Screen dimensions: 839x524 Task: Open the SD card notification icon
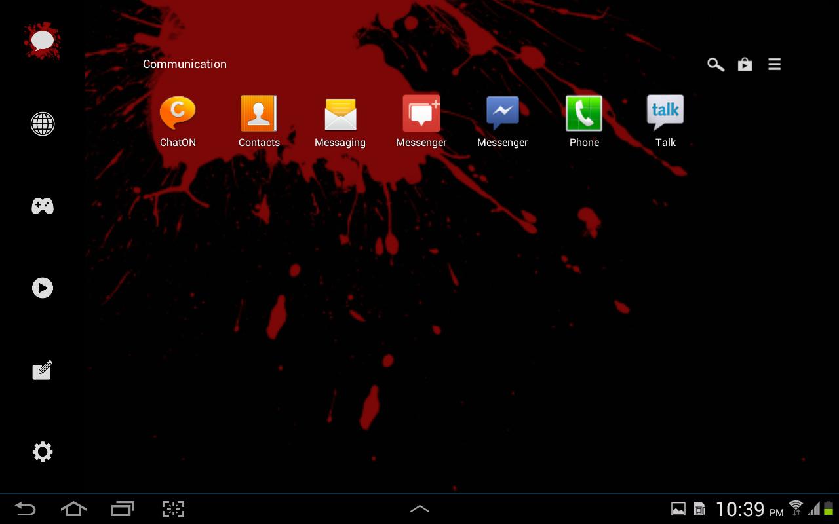(699, 509)
